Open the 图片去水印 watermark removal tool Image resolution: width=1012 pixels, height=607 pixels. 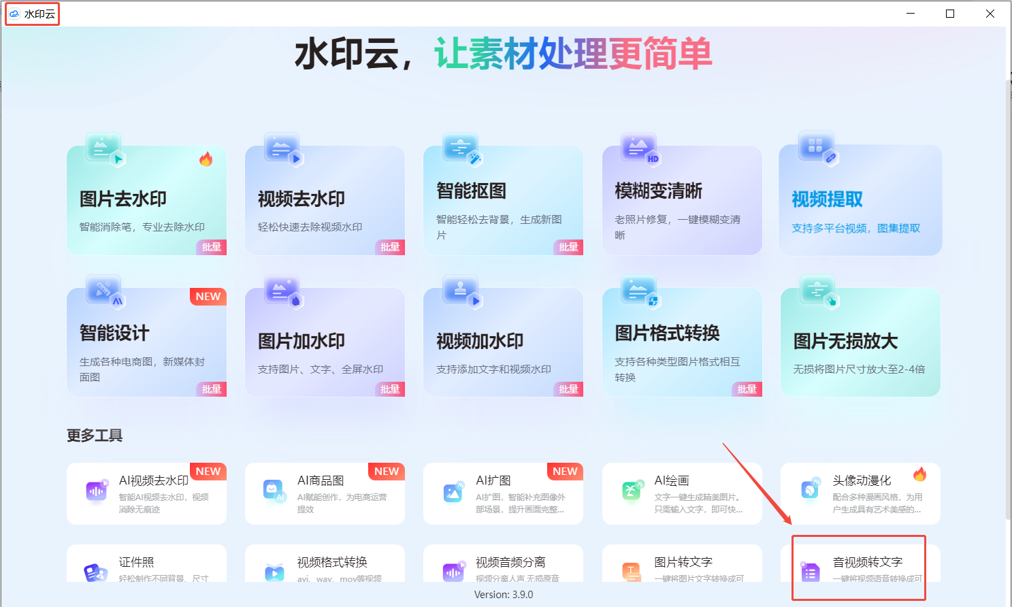coord(146,197)
